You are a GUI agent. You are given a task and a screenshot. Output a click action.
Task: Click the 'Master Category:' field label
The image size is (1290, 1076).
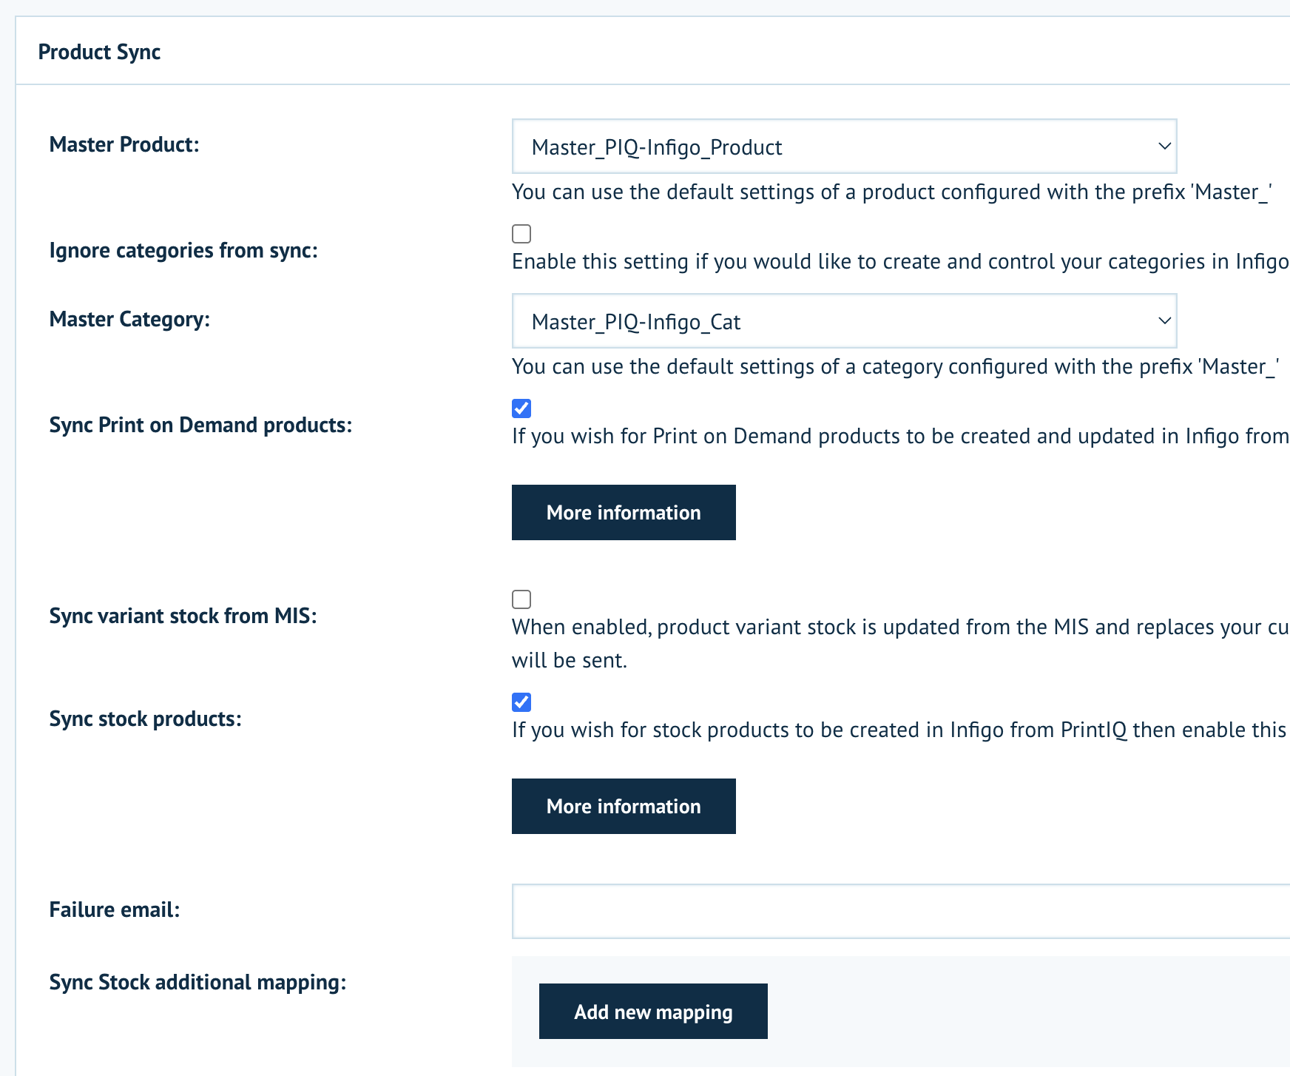click(129, 319)
